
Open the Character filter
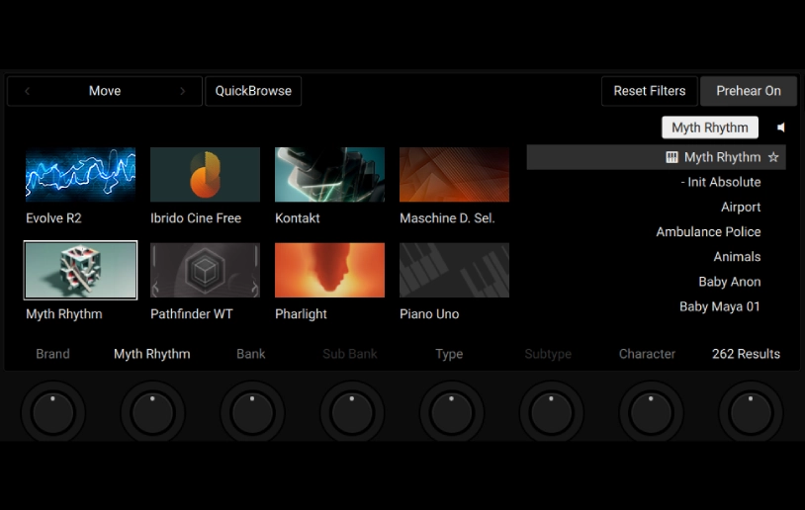tap(647, 354)
